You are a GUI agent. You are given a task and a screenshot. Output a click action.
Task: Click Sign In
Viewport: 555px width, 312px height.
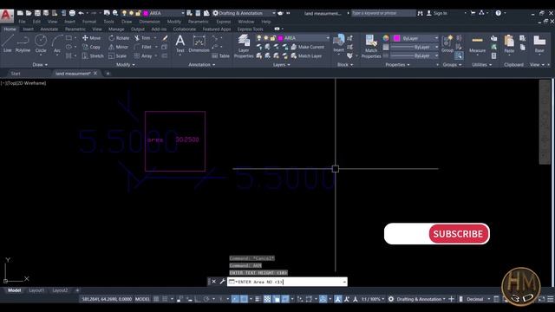pos(437,13)
